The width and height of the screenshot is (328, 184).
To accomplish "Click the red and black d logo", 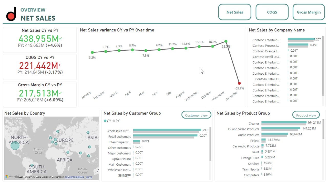I will click(11, 14).
